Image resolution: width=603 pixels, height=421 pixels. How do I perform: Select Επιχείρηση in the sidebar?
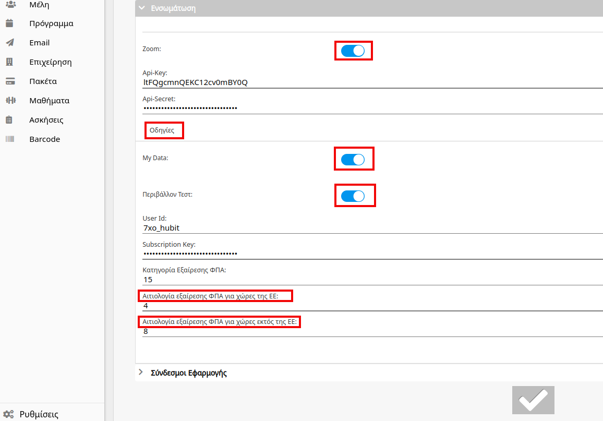tap(51, 62)
